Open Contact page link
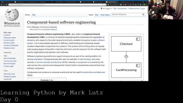The width and height of the screenshot is (183, 103). [8, 66]
